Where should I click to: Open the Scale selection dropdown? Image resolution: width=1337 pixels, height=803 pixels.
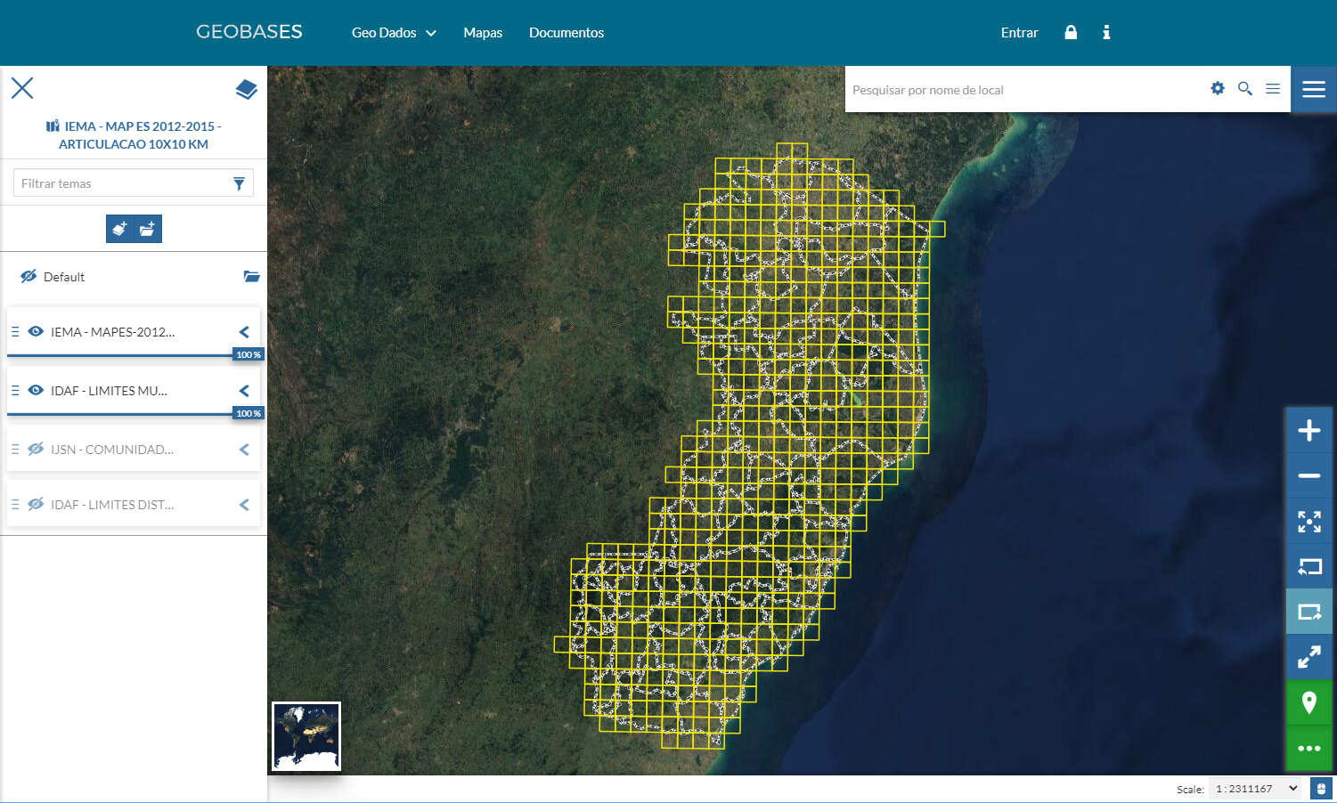(1255, 789)
